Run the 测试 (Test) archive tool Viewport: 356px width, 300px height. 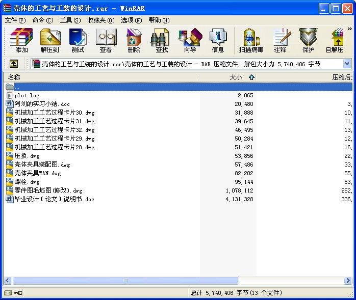[78, 41]
